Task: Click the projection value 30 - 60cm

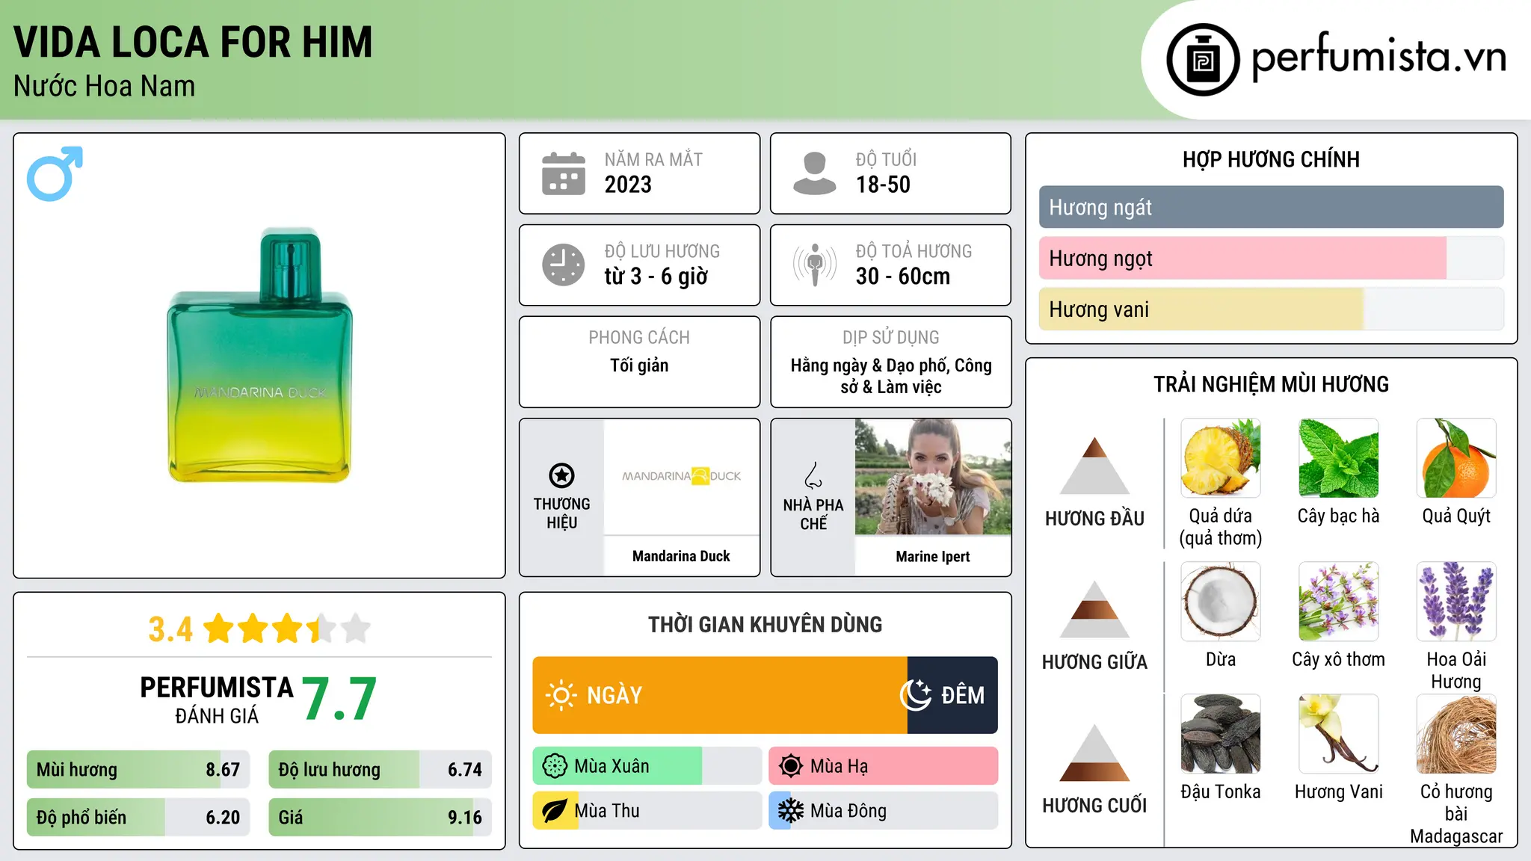Action: tap(903, 277)
